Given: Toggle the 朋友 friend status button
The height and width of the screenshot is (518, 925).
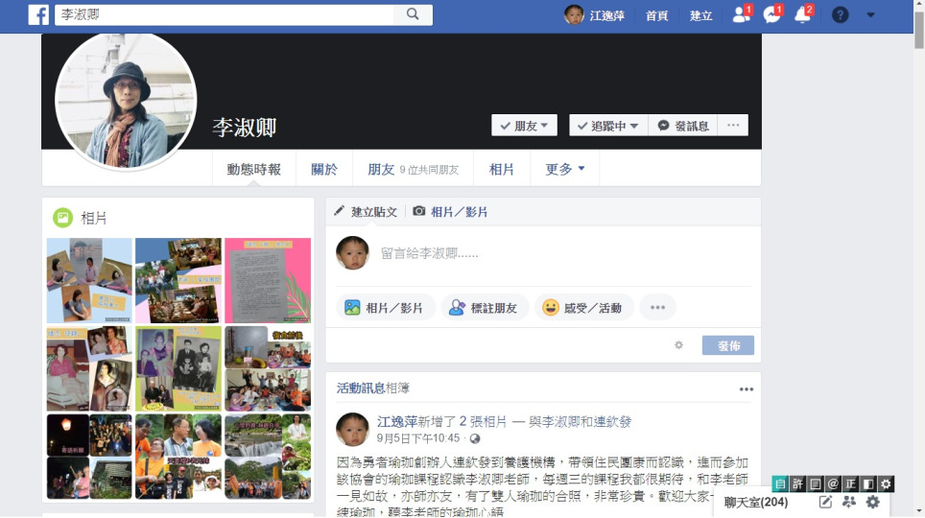Looking at the screenshot, I should click(x=524, y=126).
